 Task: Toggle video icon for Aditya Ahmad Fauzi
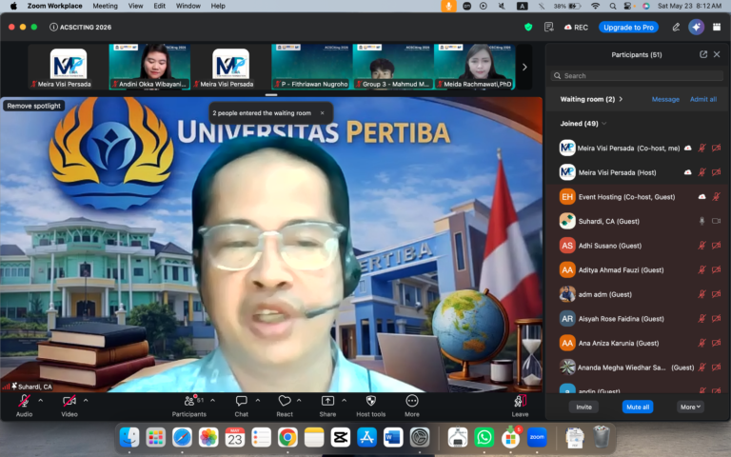coord(716,269)
